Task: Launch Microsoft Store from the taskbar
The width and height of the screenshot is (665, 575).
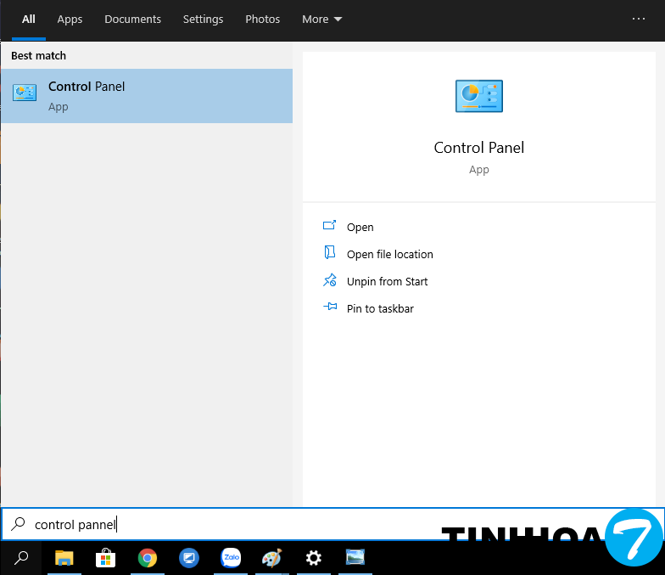Action: (x=106, y=557)
